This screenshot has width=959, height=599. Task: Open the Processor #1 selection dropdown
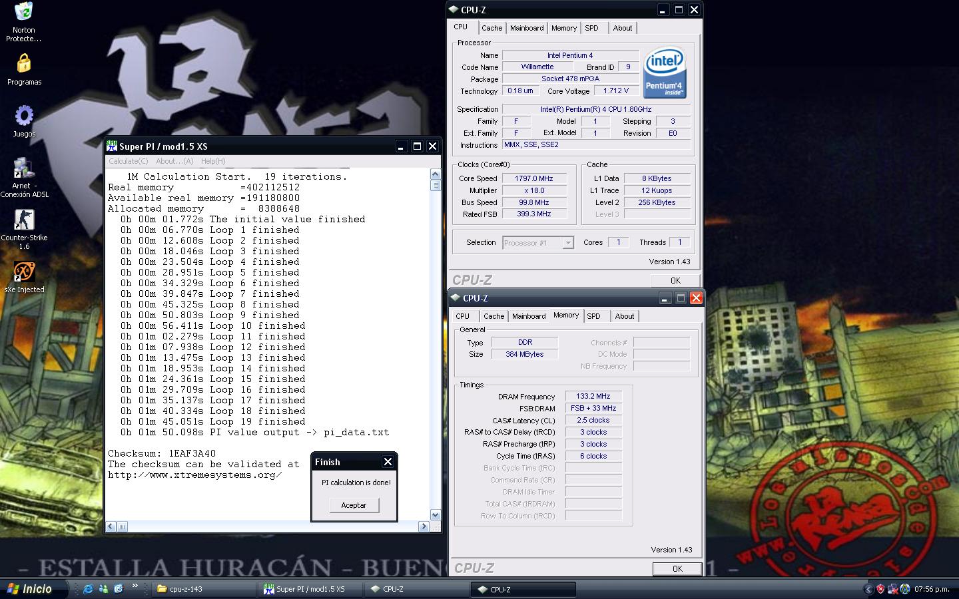tap(538, 243)
